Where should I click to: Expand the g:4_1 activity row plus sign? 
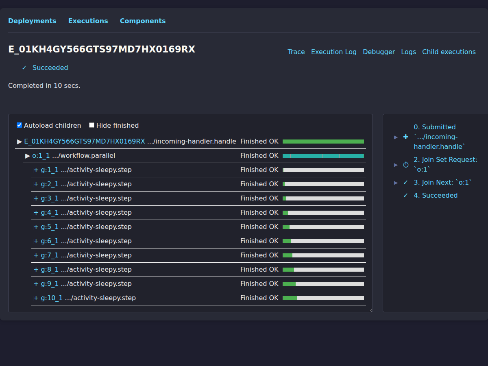(36, 213)
